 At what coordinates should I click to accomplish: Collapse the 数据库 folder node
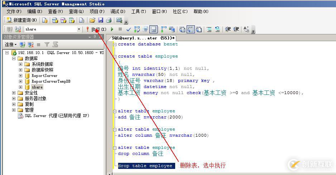point(14,58)
